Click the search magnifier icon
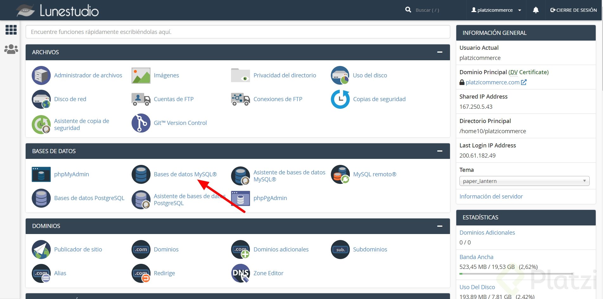The image size is (603, 299). (408, 10)
